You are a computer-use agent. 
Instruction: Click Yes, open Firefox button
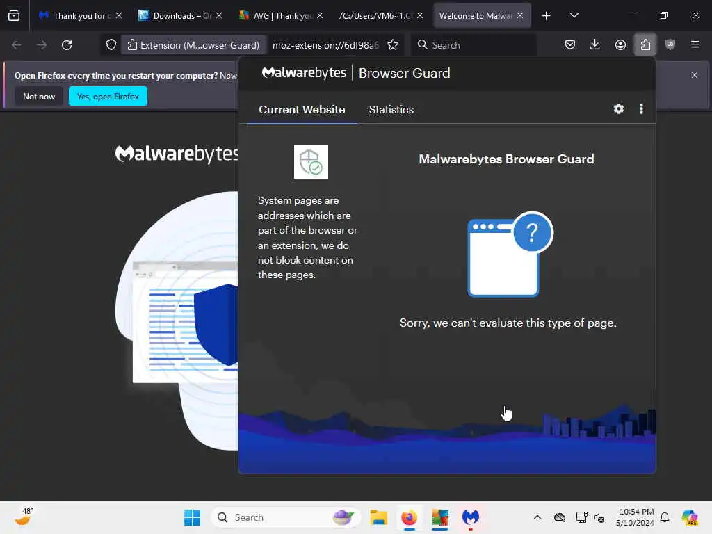(108, 96)
